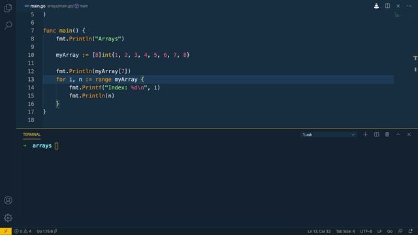The height and width of the screenshot is (235, 418).
Task: Open editor More Actions ellipsis
Action: [x=409, y=6]
